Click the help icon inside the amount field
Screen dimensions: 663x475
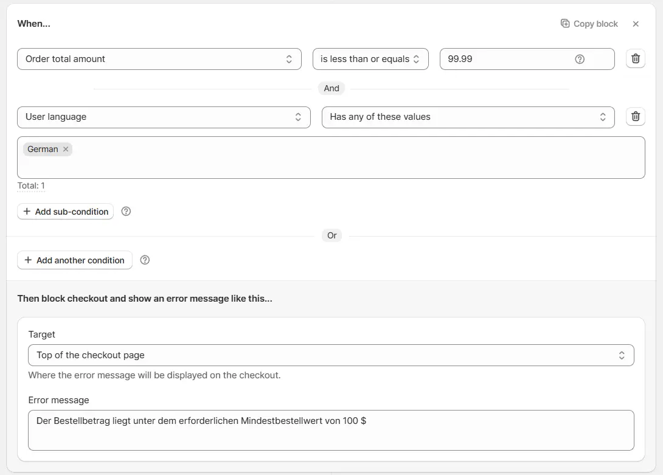pos(580,59)
